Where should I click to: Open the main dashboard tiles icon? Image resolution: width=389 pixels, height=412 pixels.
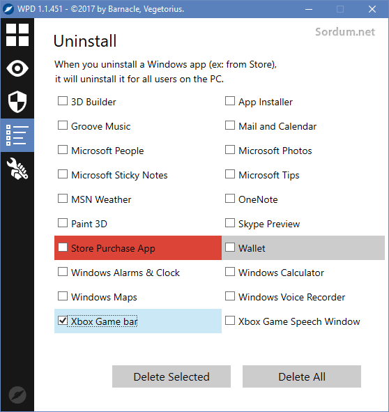[17, 35]
